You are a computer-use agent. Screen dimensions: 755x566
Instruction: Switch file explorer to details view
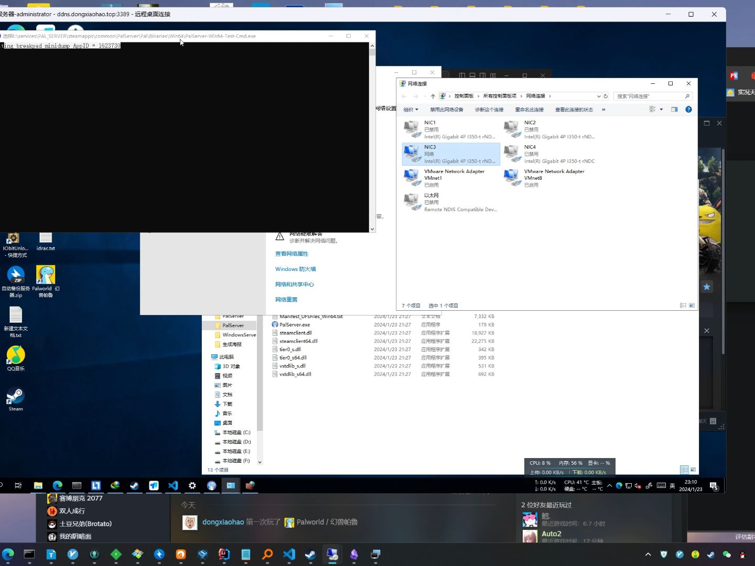click(x=684, y=470)
